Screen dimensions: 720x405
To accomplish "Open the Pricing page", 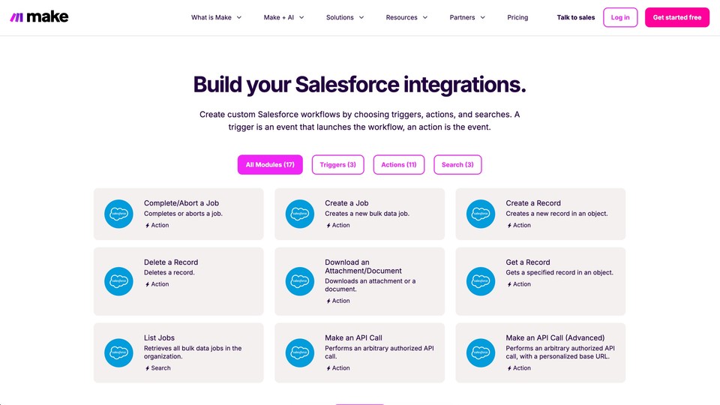I will click(x=517, y=17).
